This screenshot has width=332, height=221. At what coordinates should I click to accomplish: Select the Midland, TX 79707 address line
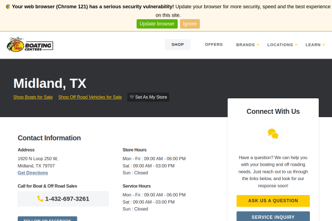point(36,166)
